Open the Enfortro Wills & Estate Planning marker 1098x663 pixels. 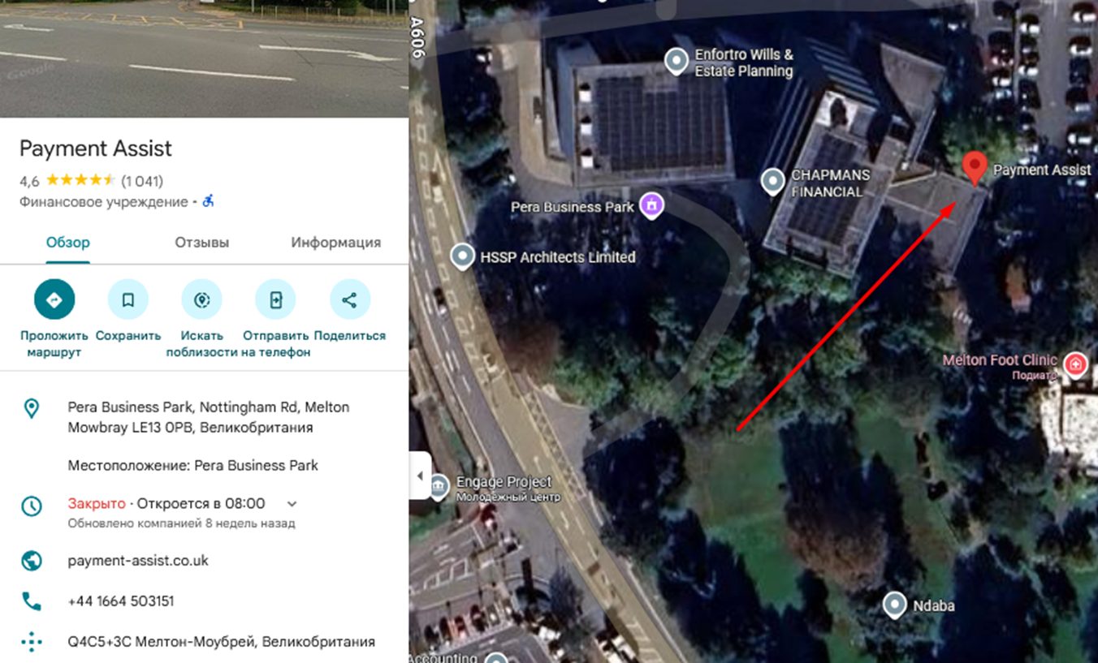pyautogui.click(x=677, y=61)
